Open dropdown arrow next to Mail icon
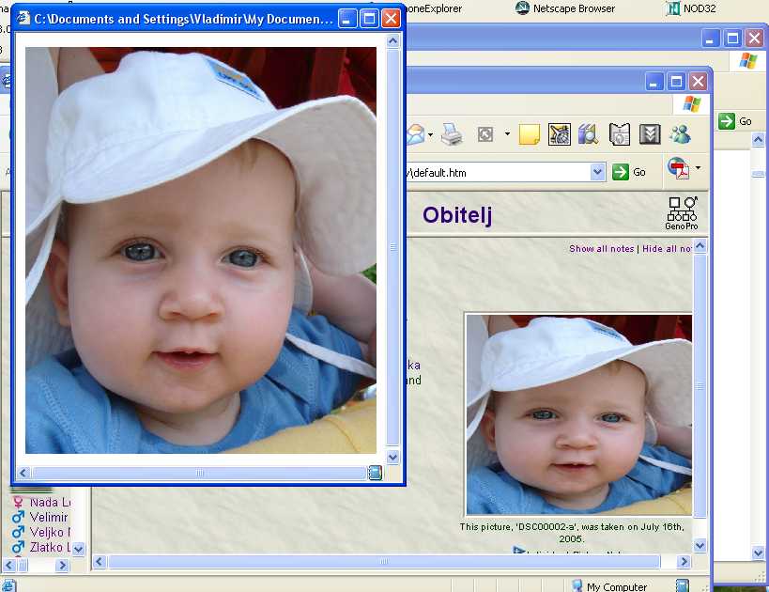 coord(430,134)
